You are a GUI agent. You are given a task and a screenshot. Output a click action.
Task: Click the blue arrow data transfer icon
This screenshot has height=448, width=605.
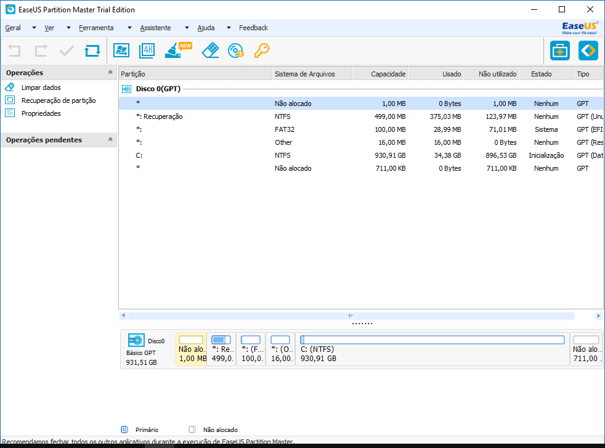pyautogui.click(x=588, y=51)
